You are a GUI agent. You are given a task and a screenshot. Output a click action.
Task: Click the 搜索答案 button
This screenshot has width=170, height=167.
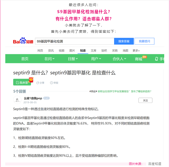click(x=124, y=41)
